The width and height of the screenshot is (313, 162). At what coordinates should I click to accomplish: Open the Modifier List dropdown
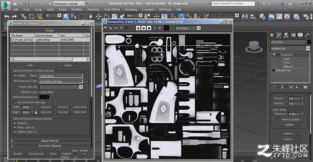(290, 48)
